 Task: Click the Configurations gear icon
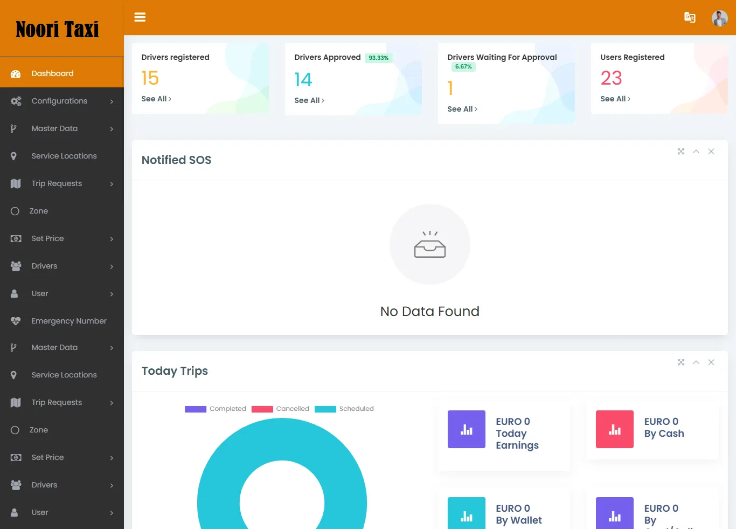click(x=15, y=100)
